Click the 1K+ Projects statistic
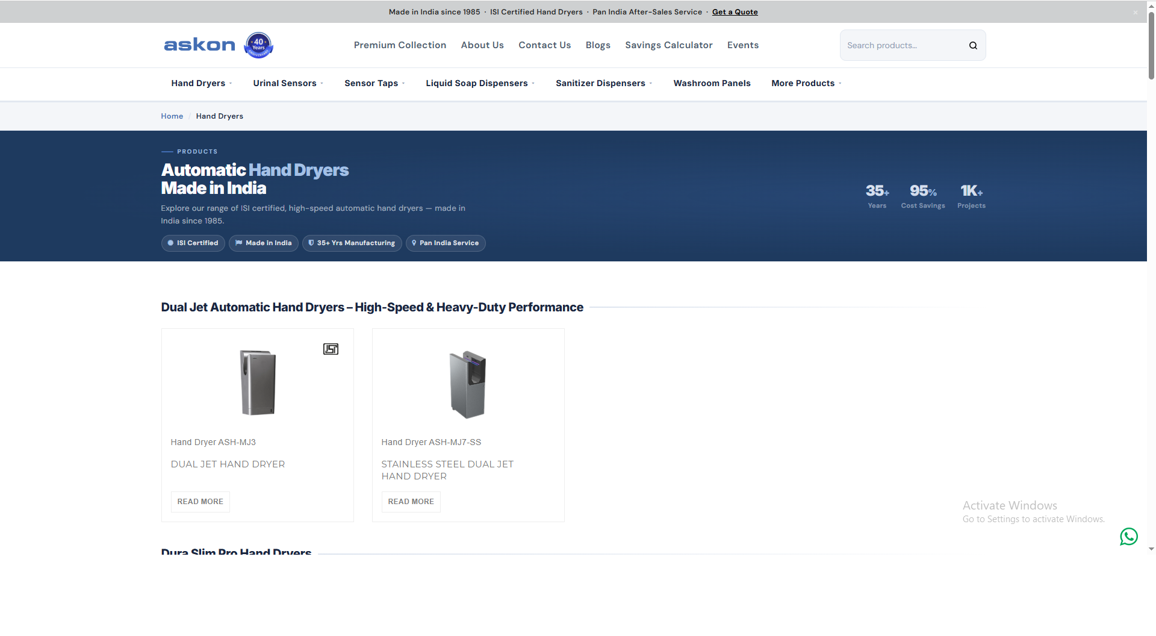This screenshot has width=1156, height=636. tap(971, 198)
